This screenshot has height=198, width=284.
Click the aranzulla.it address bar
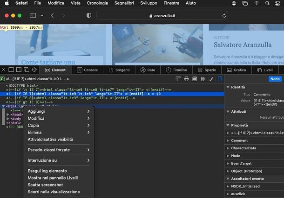click(162, 16)
